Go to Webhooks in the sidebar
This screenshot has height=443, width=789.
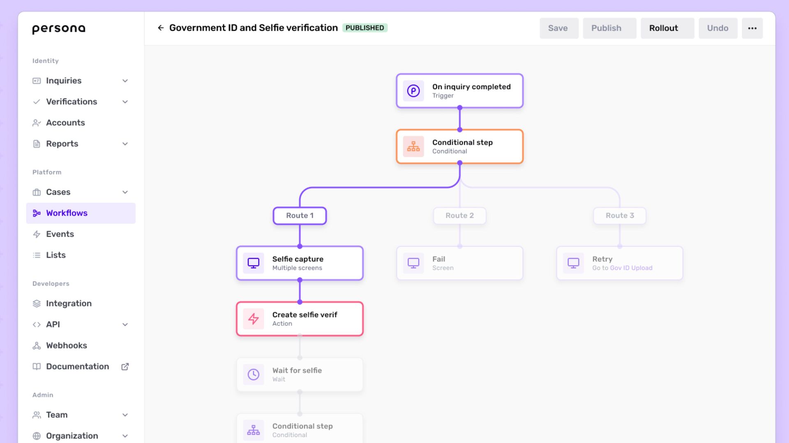[66, 345]
